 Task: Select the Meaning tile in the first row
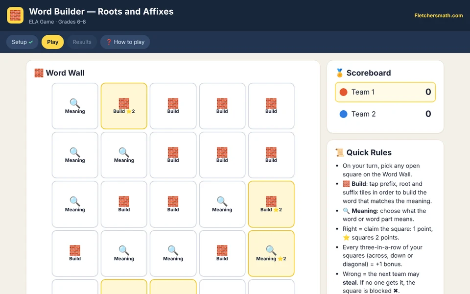75,106
